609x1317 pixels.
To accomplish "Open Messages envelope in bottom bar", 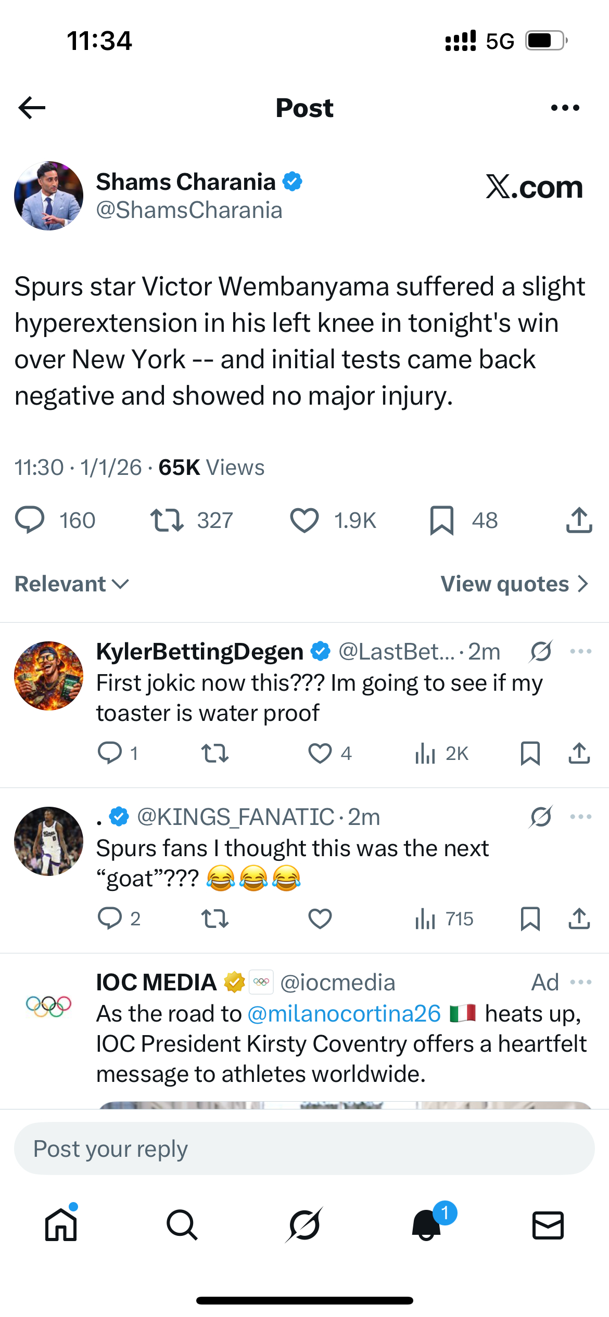I will tap(548, 1224).
